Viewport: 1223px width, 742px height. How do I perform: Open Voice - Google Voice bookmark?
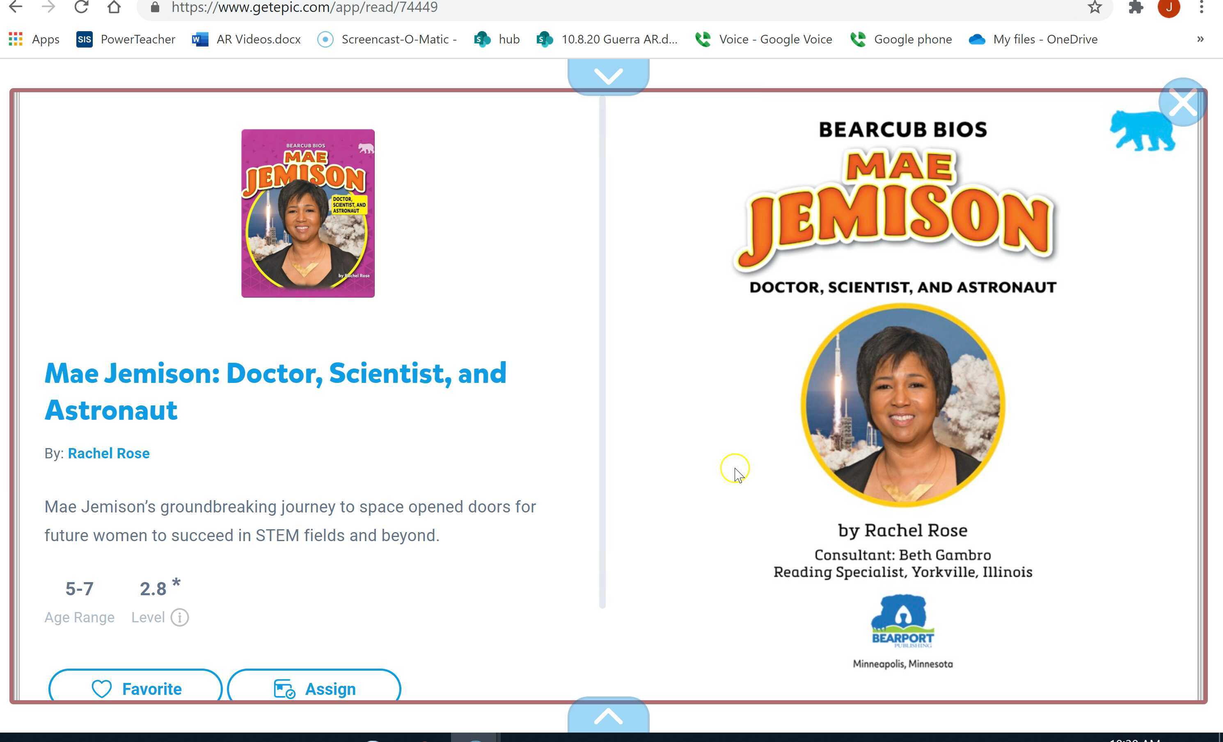tap(763, 39)
